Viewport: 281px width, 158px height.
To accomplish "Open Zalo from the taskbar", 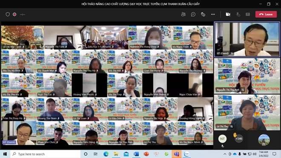I will [x=187, y=154].
